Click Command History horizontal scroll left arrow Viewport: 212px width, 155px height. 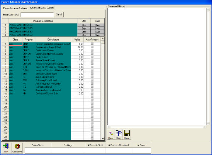point(109,127)
